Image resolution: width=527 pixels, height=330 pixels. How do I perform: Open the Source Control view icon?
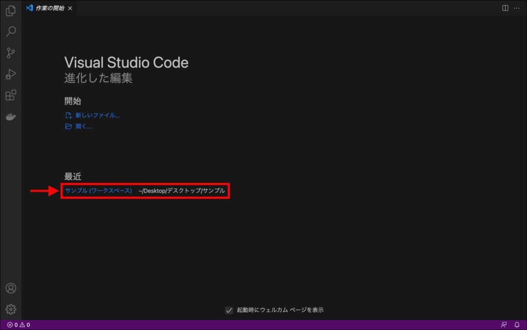[11, 53]
